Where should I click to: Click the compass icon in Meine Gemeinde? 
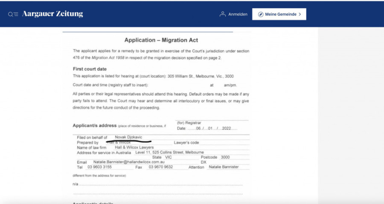tap(260, 14)
